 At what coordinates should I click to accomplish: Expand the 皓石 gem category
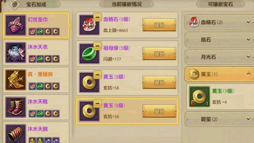(x=219, y=39)
